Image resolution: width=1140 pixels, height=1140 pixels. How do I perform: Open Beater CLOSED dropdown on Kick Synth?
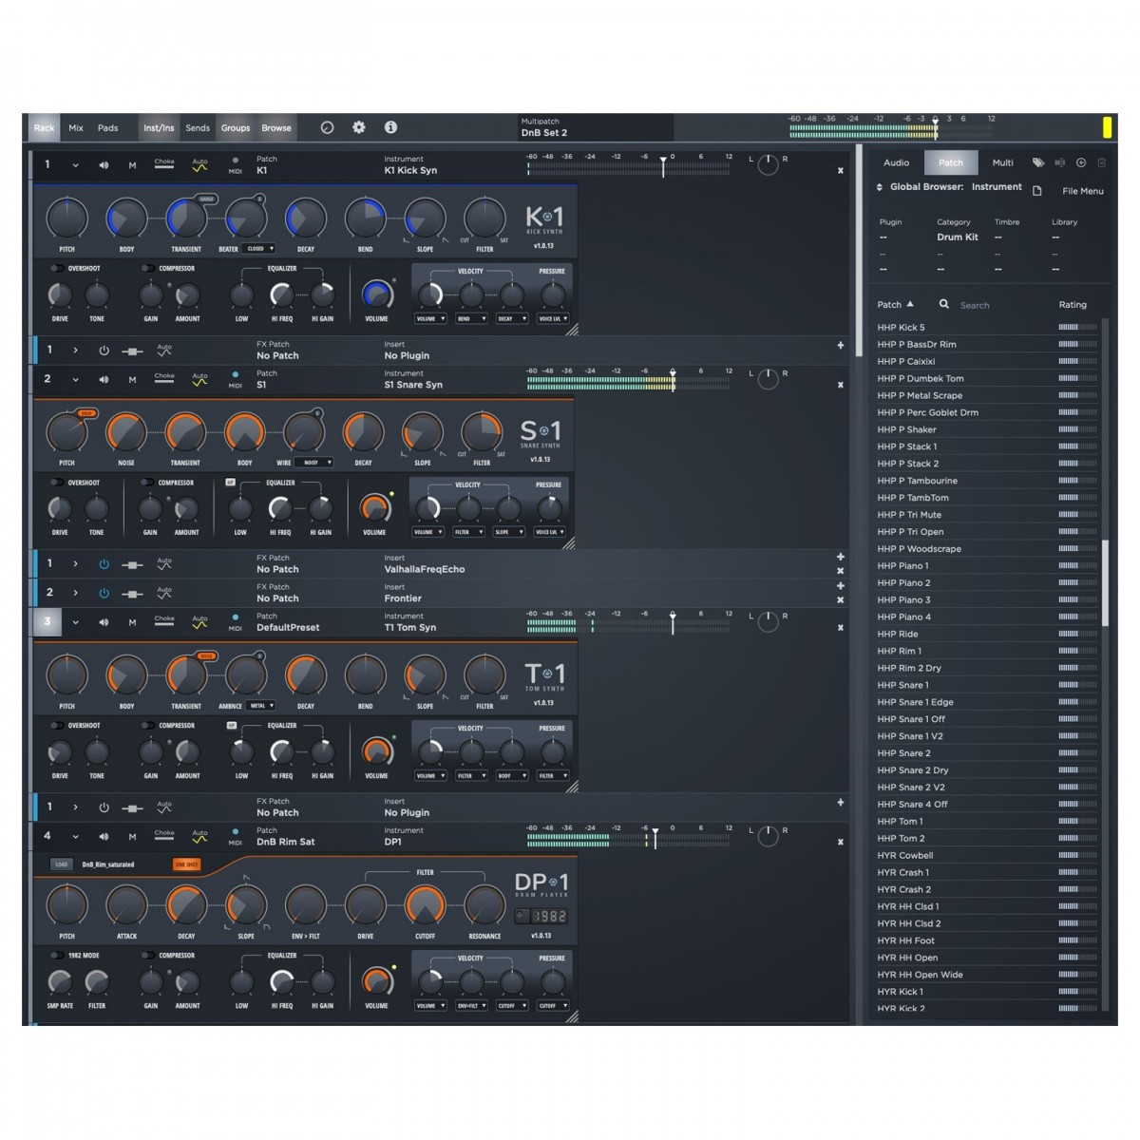[x=259, y=249]
